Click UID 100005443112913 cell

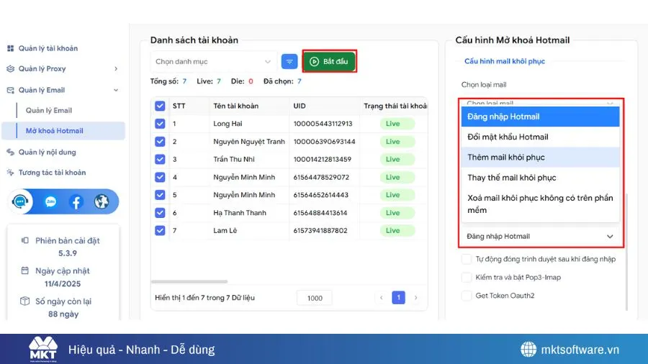point(323,124)
